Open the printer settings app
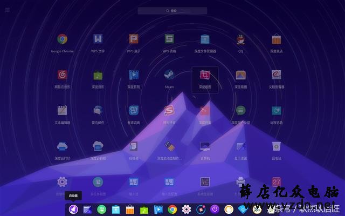The width and height of the screenshot is (345, 216). (x=241, y=182)
